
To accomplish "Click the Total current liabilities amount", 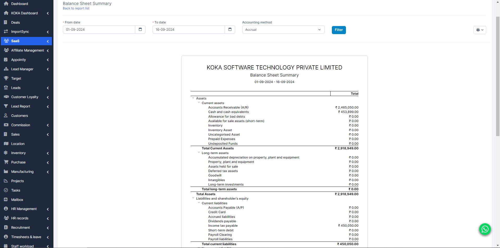I will tap(348, 244).
